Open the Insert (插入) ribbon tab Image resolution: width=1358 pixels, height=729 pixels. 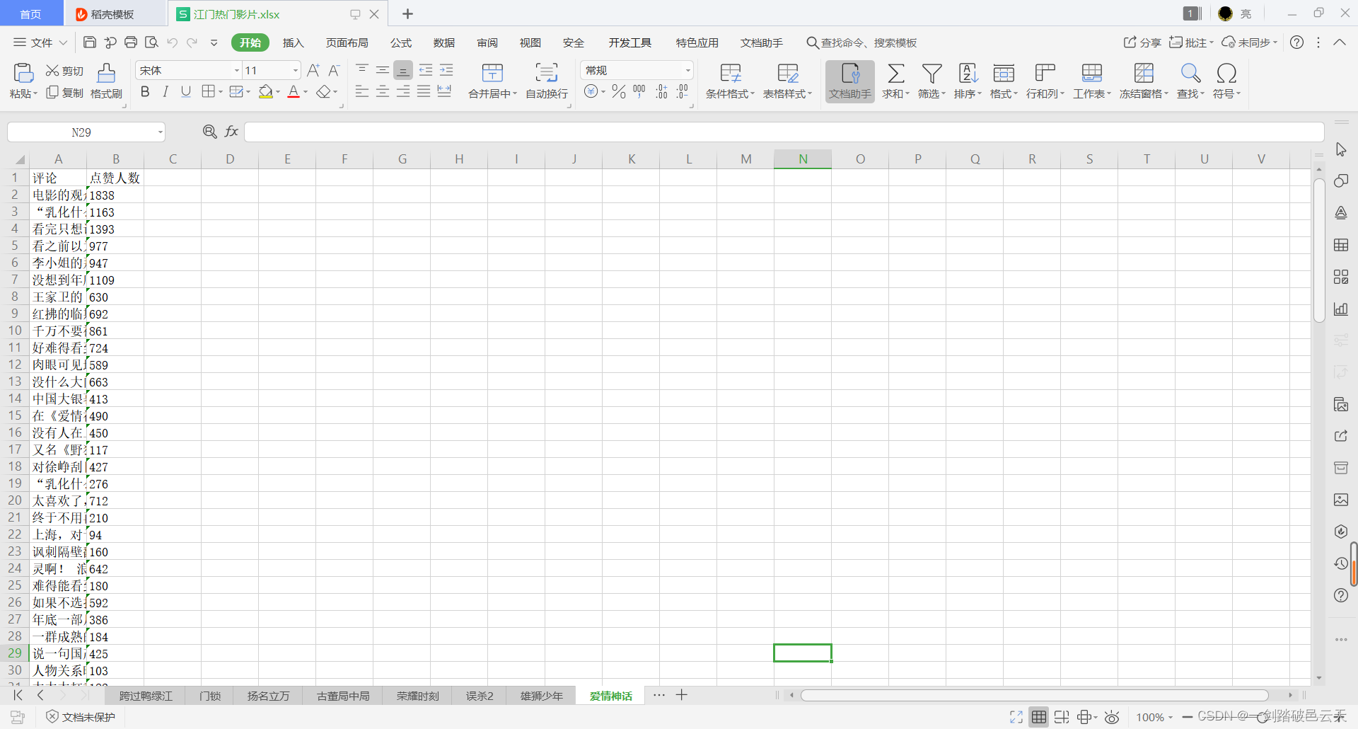pyautogui.click(x=293, y=42)
